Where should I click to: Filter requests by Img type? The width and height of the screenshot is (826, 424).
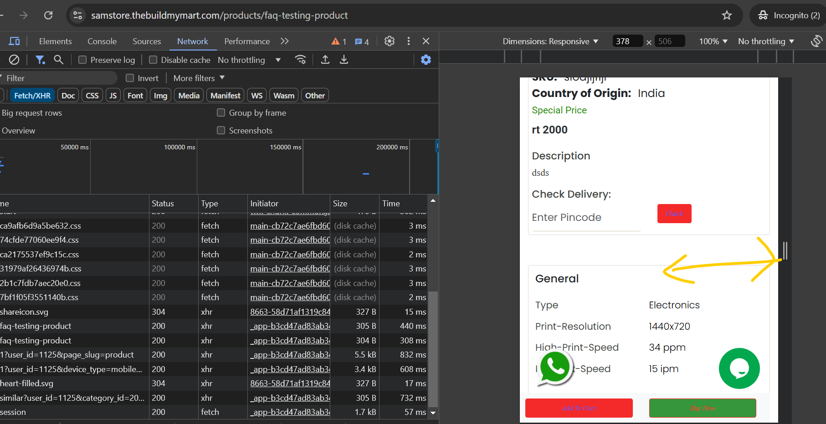pos(160,96)
